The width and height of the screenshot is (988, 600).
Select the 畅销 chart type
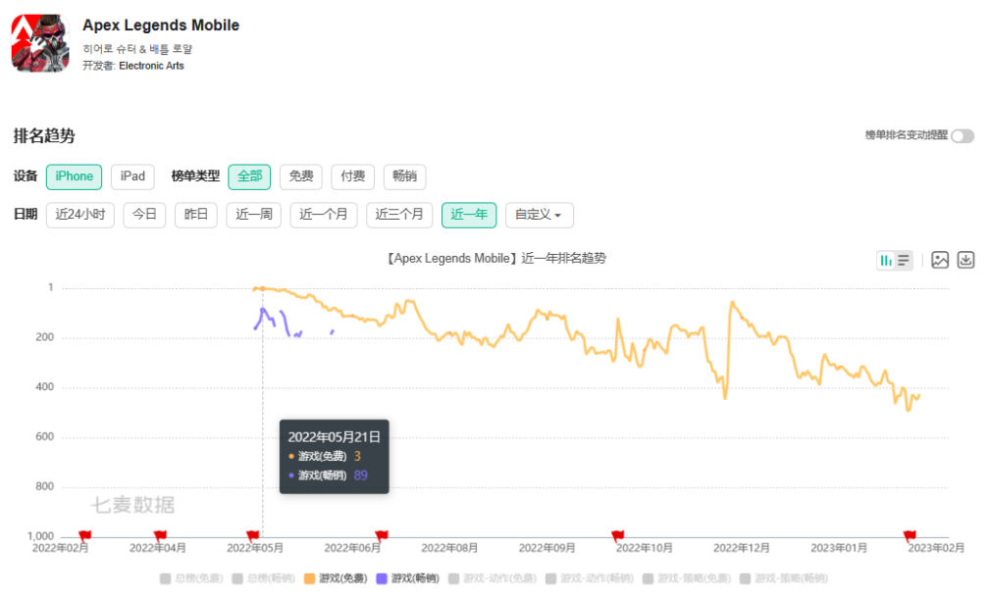(404, 176)
